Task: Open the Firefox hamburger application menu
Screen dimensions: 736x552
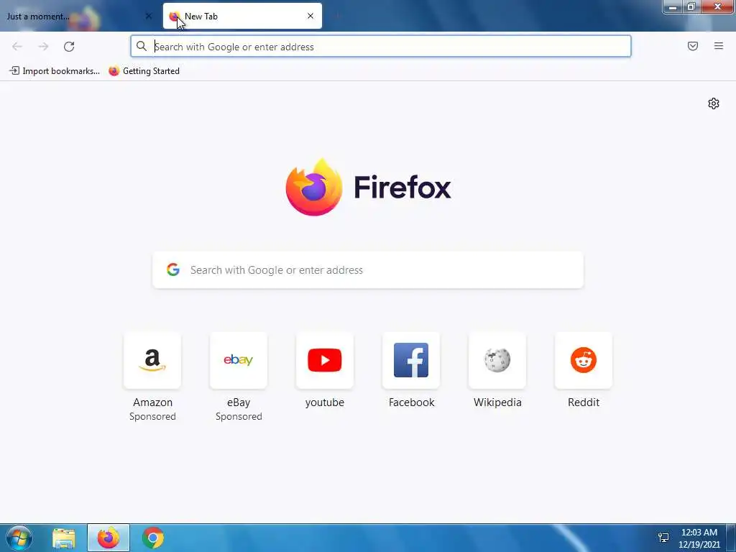Action: coord(719,46)
